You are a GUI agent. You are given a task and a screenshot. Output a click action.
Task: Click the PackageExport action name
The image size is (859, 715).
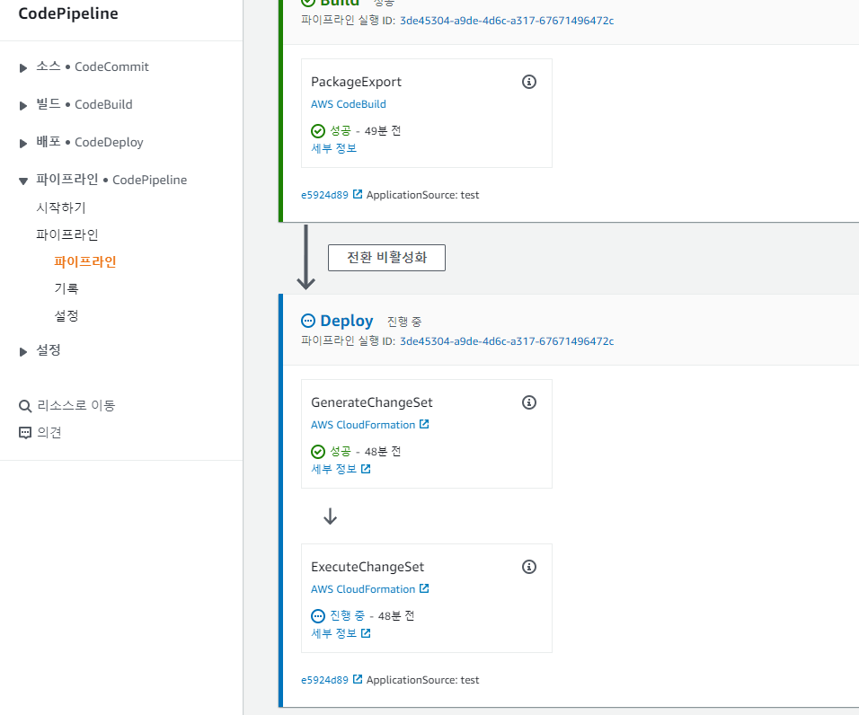[356, 82]
